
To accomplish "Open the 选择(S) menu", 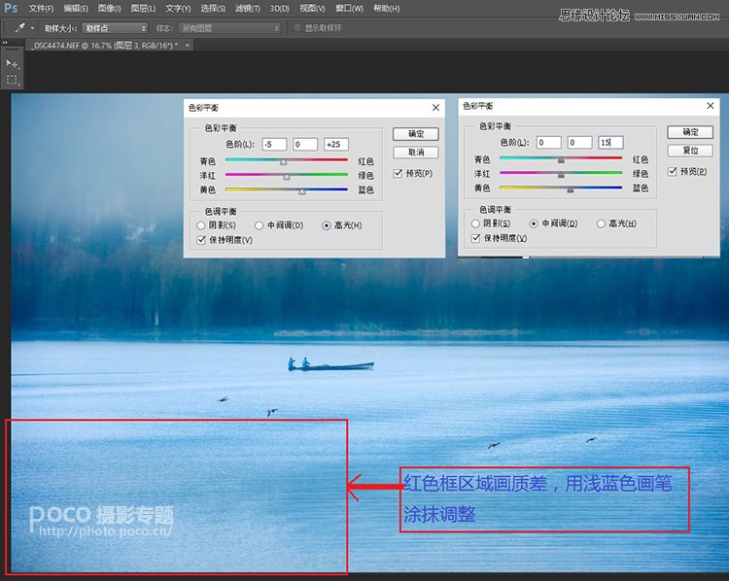I will pos(213,9).
